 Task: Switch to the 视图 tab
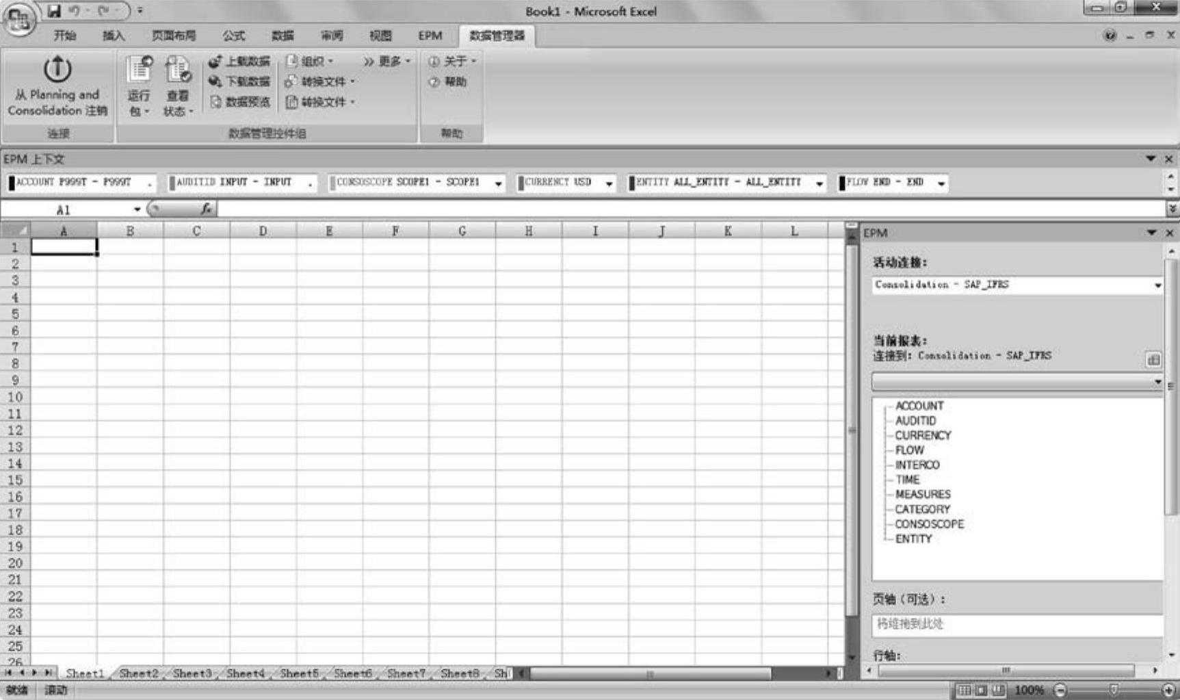coord(380,36)
